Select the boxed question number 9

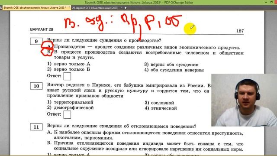[36, 42]
